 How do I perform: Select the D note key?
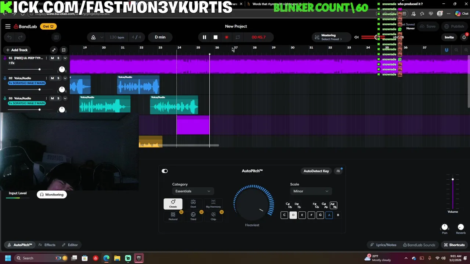[293, 215]
